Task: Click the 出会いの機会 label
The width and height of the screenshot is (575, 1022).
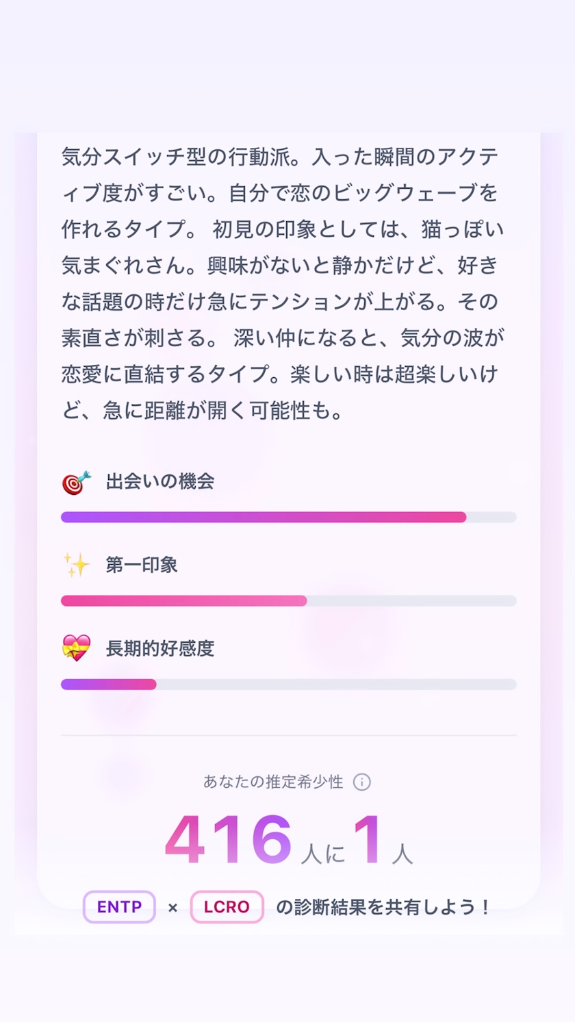Action: point(160,481)
